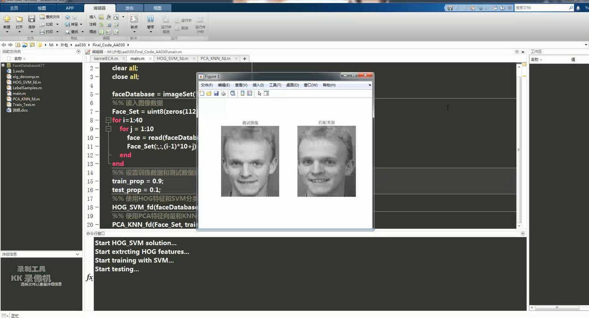Click the editor vertical scrollbar

click(x=519, y=149)
